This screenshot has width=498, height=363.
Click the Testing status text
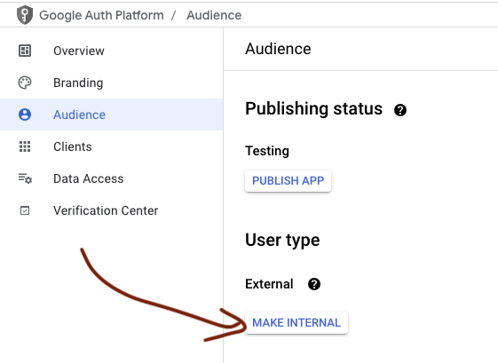[267, 151]
